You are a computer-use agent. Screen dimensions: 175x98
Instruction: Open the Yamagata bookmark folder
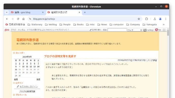tap(150, 24)
